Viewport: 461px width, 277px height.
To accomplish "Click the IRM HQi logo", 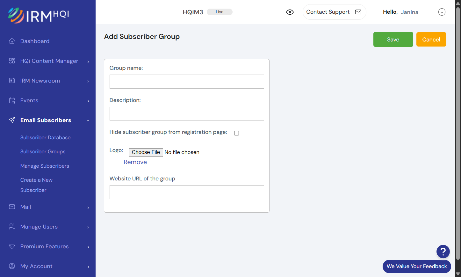I will pos(39,16).
